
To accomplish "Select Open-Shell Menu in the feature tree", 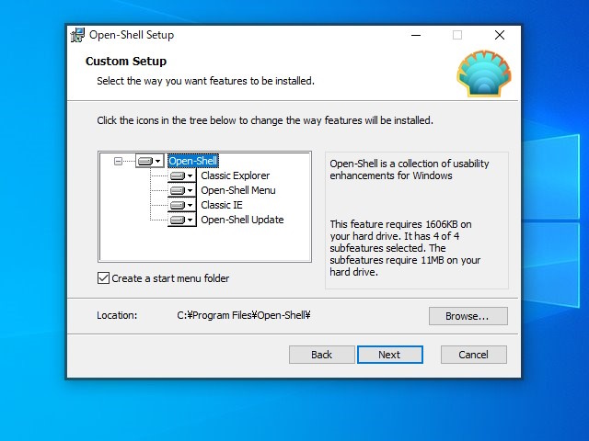I will pyautogui.click(x=238, y=190).
